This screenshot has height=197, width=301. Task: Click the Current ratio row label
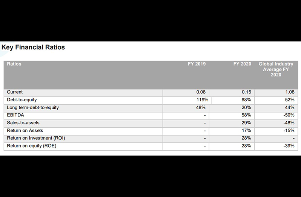[x=15, y=92]
